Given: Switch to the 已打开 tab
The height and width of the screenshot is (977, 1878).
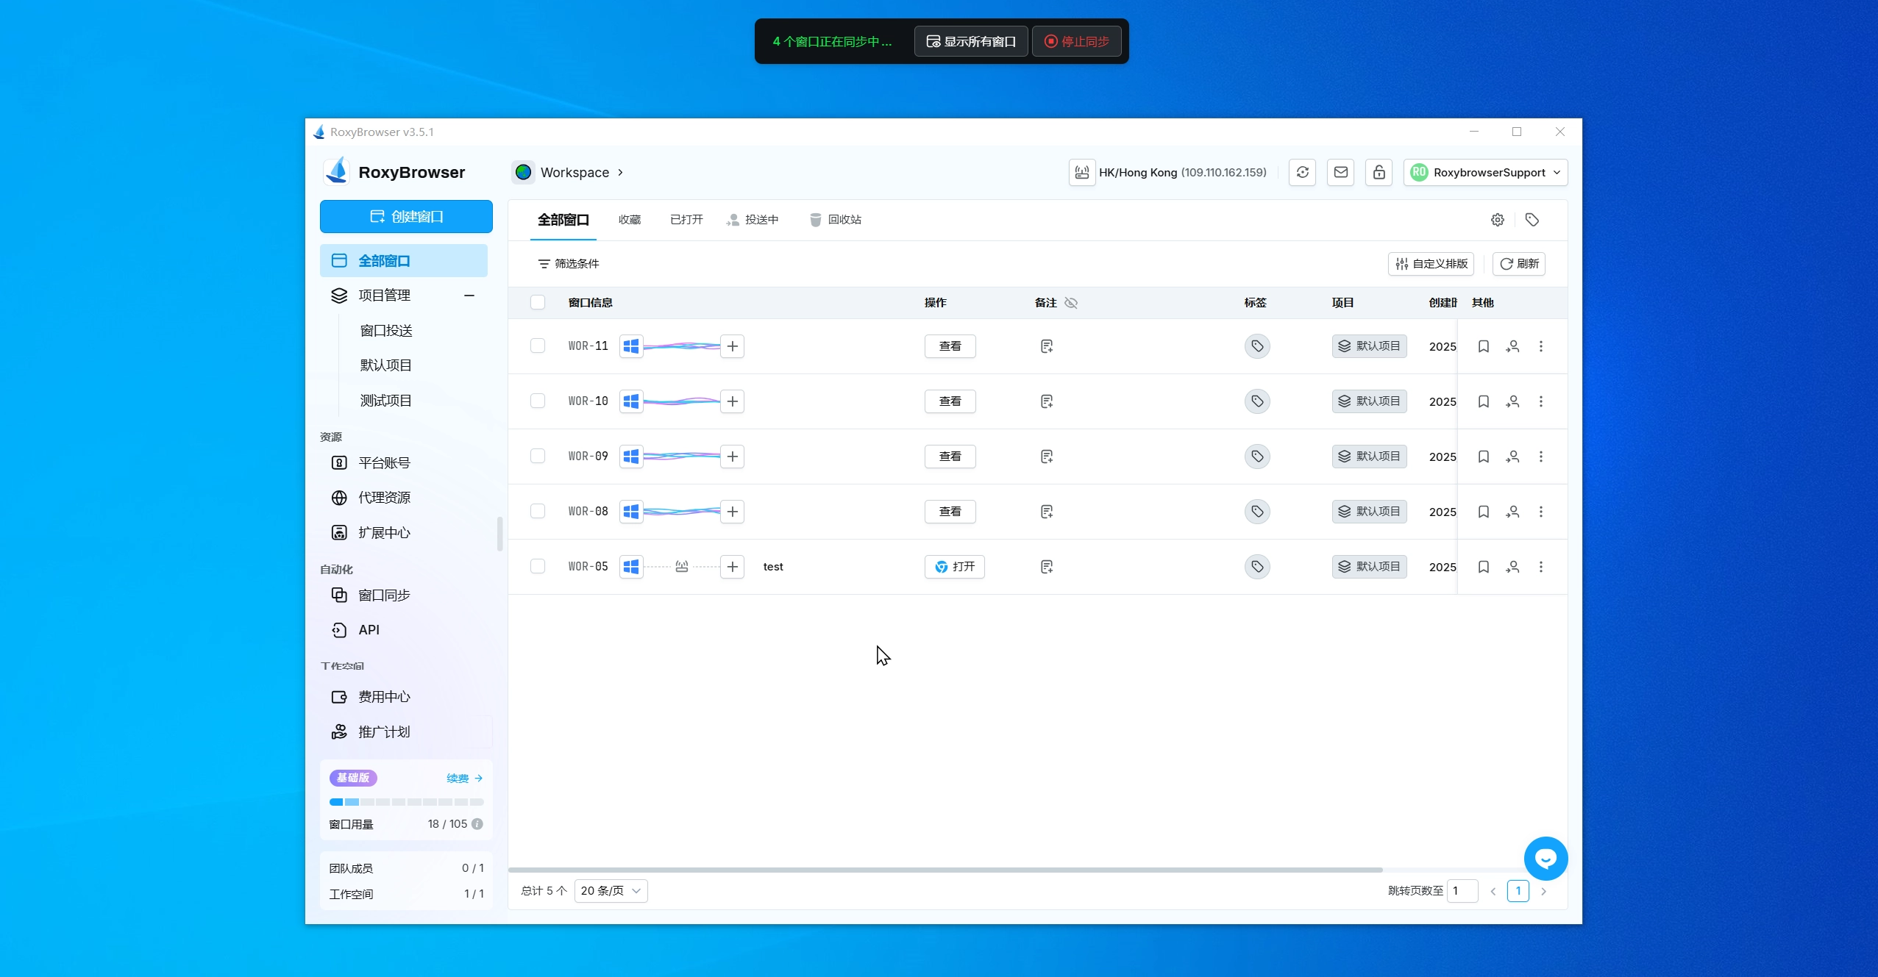Looking at the screenshot, I should click(x=686, y=220).
